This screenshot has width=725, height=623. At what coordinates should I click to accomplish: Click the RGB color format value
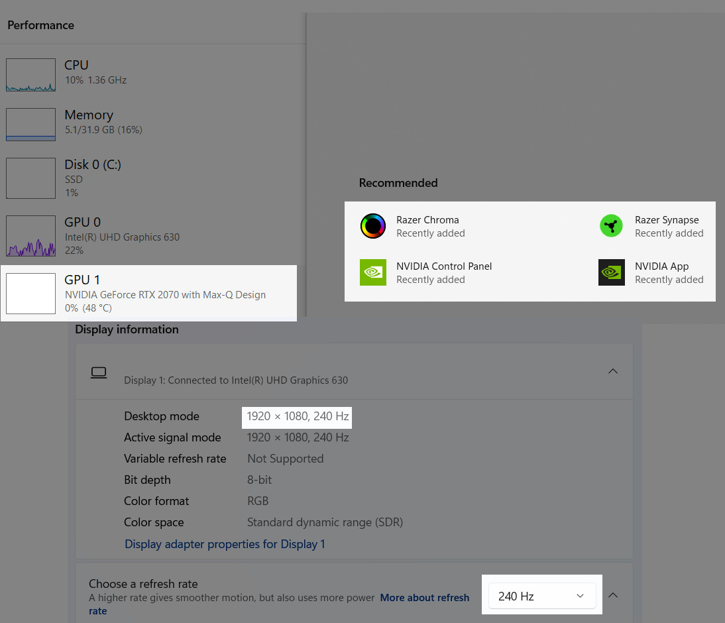(258, 501)
